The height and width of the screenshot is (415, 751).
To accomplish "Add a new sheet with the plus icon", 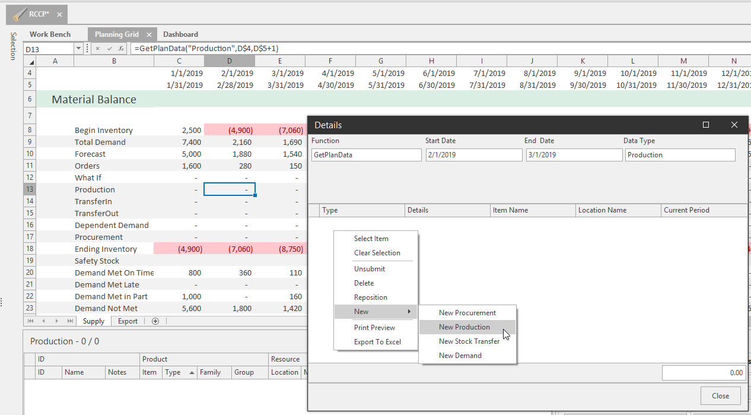I will 155,321.
